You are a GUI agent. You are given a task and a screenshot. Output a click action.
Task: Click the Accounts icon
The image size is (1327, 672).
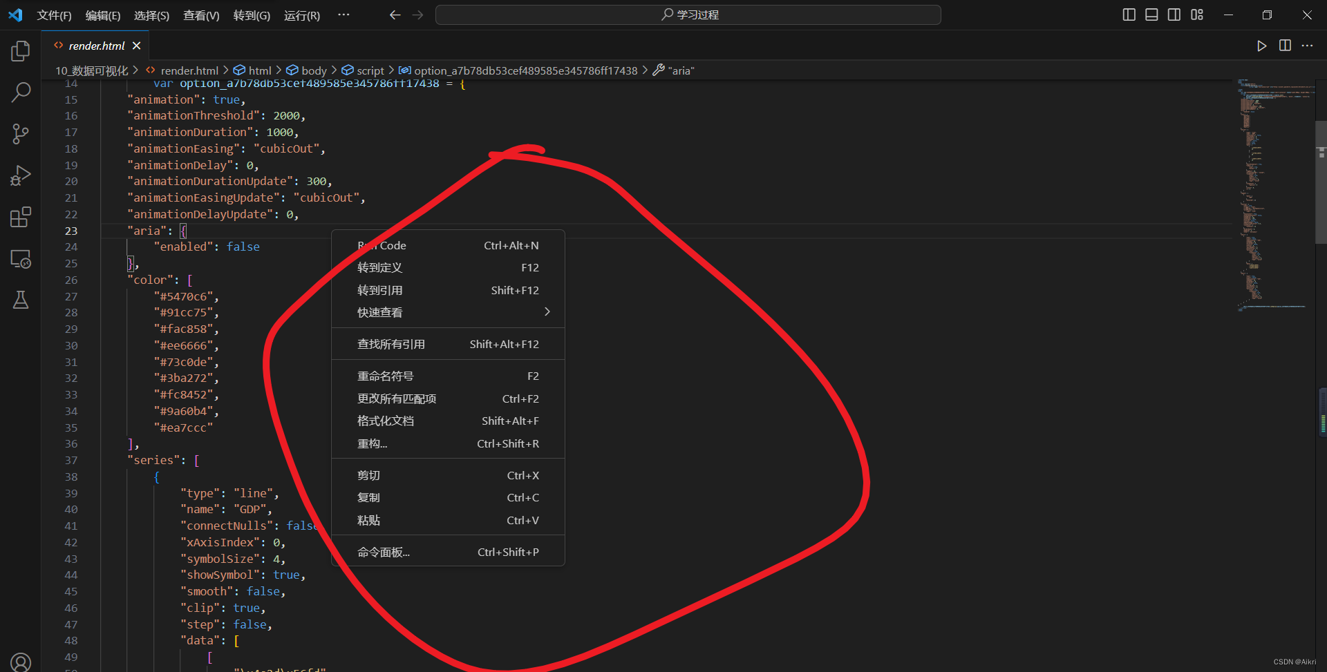(21, 662)
